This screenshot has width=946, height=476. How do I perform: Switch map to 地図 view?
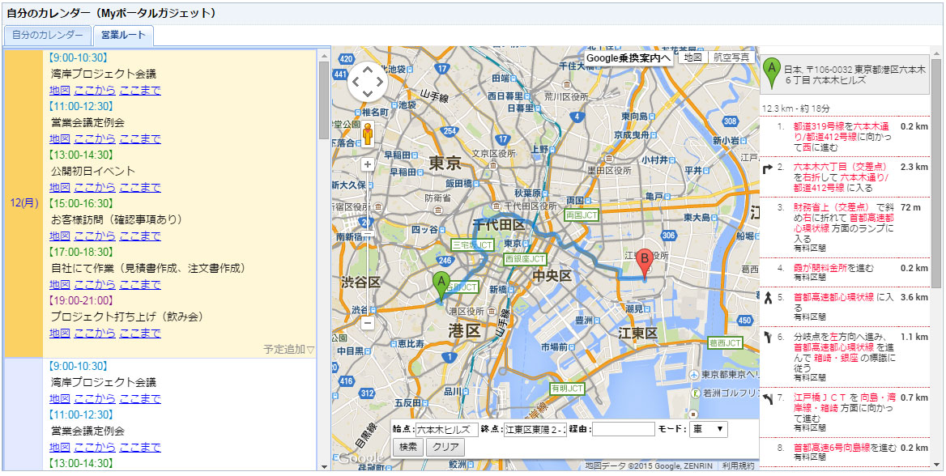coord(693,57)
